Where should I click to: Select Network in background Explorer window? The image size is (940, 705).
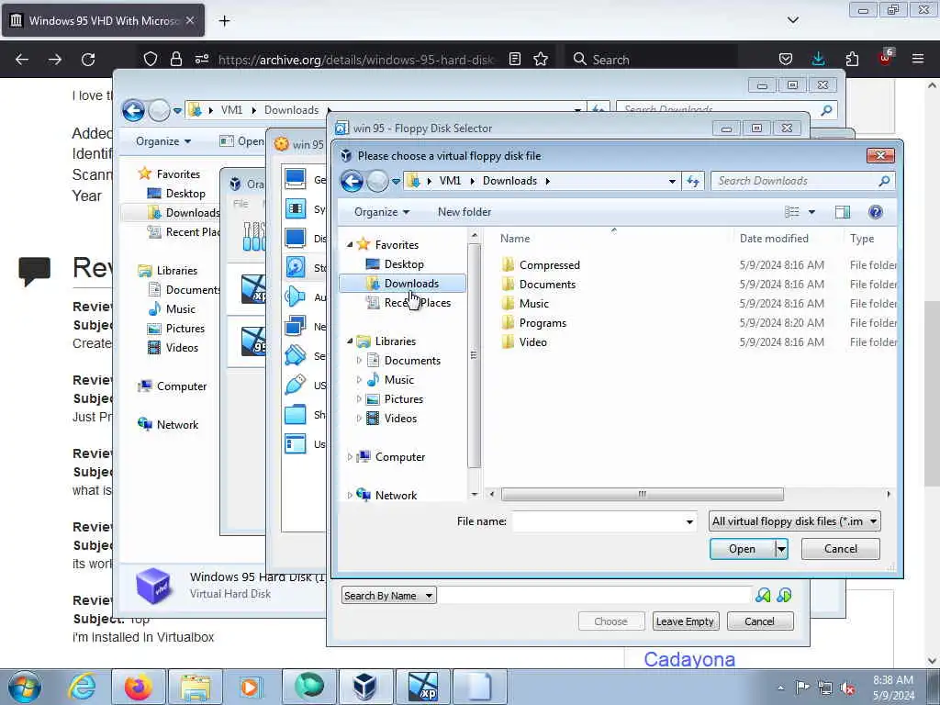(169, 424)
